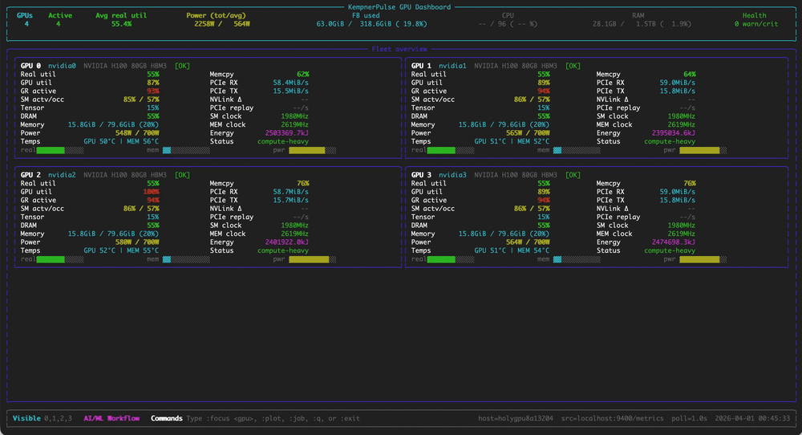802x435 pixels.
Task: Click GPU 3's green real utilization bar
Action: [x=441, y=259]
